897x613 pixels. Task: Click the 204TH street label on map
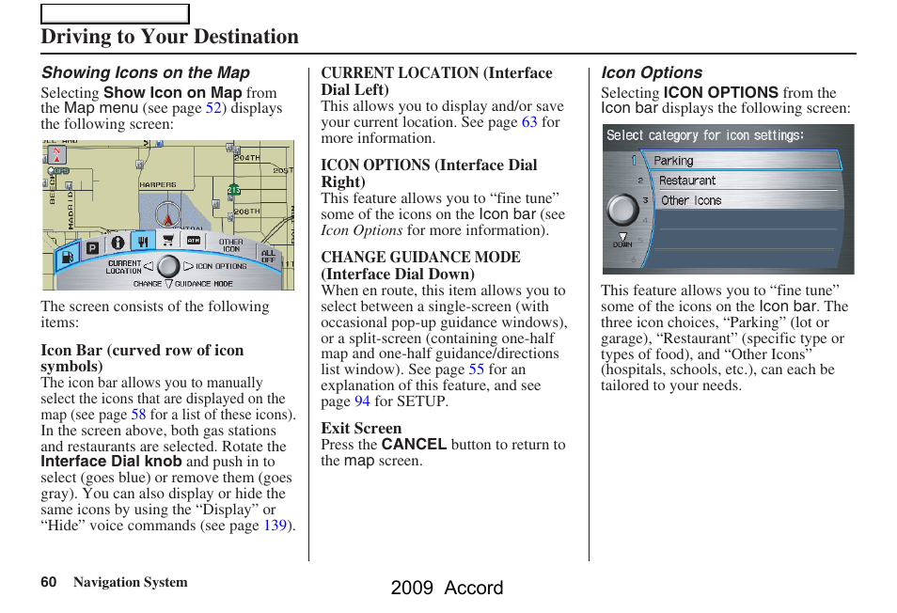pyautogui.click(x=247, y=158)
